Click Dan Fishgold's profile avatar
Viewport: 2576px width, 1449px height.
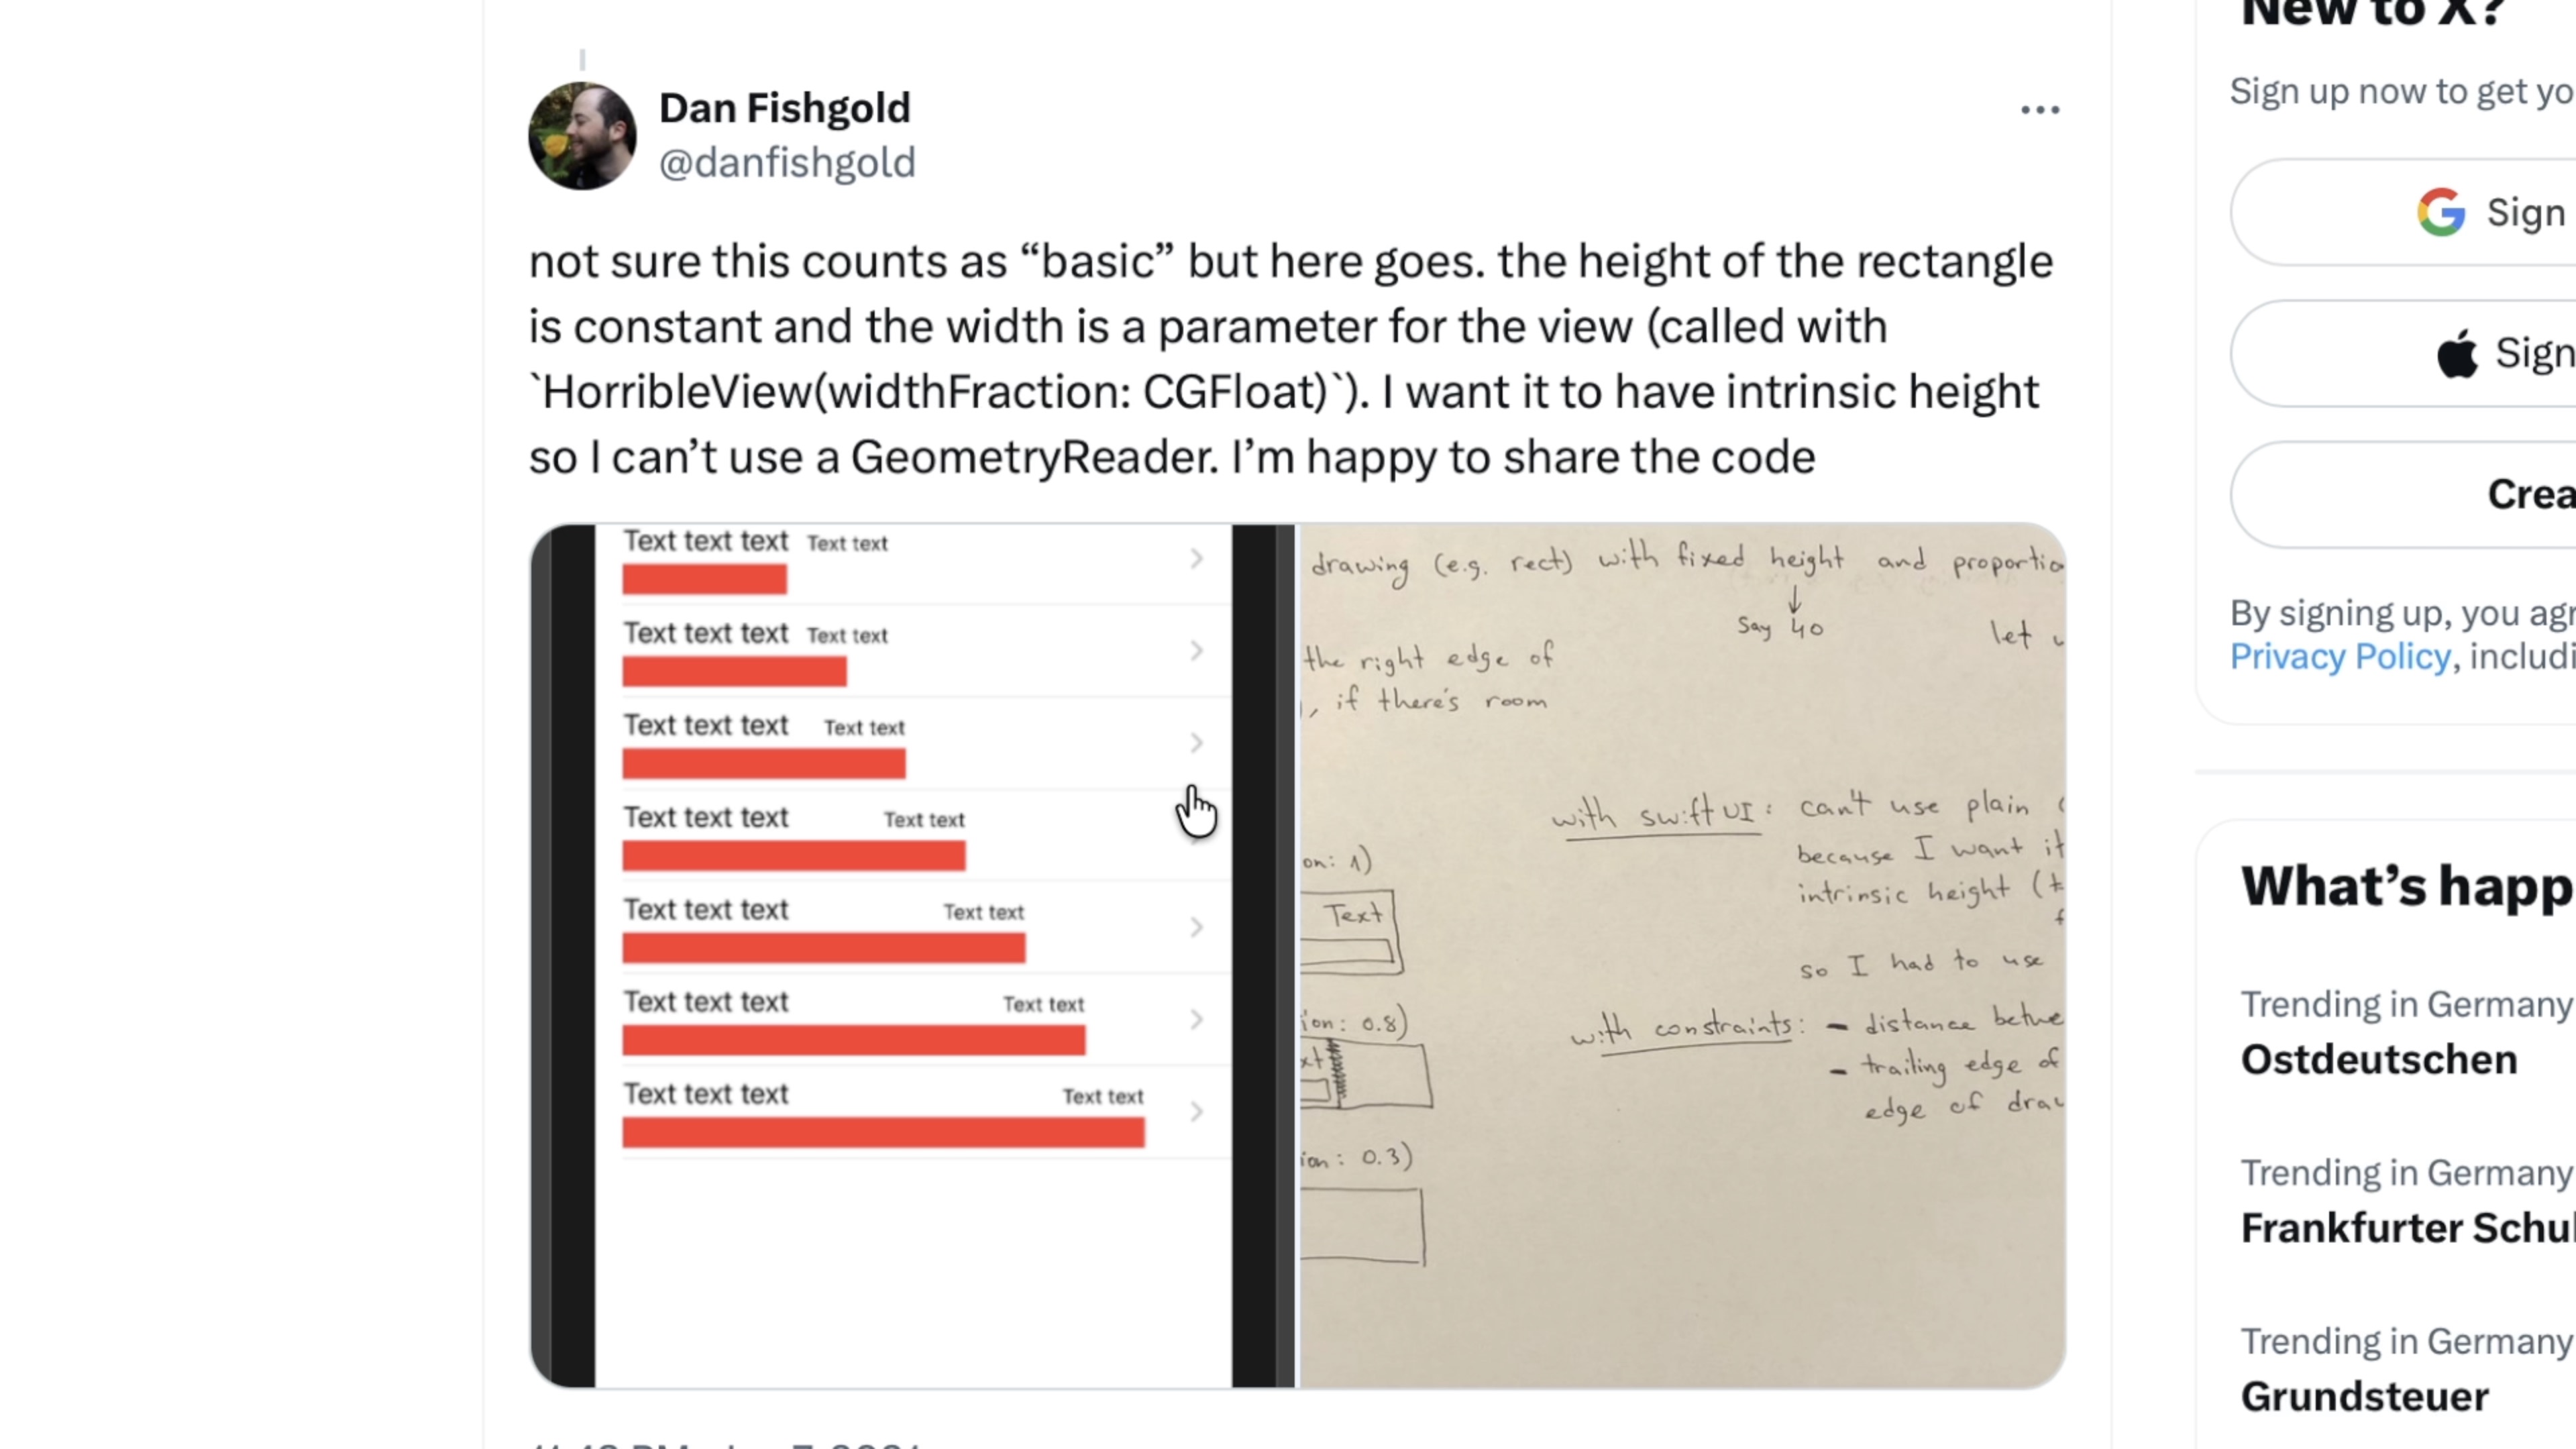582,136
